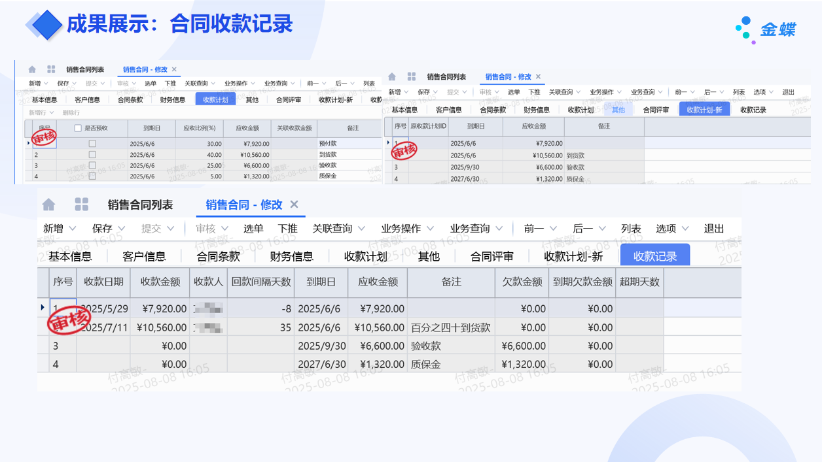822x462 pixels.
Task: Click home icon in top-left panel
Action: point(32,69)
